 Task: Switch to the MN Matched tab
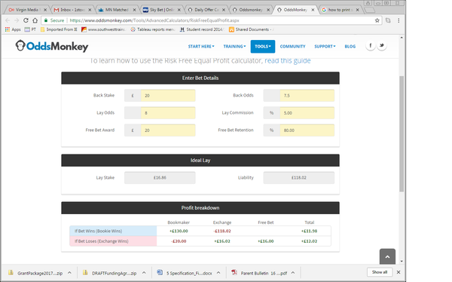(x=116, y=10)
